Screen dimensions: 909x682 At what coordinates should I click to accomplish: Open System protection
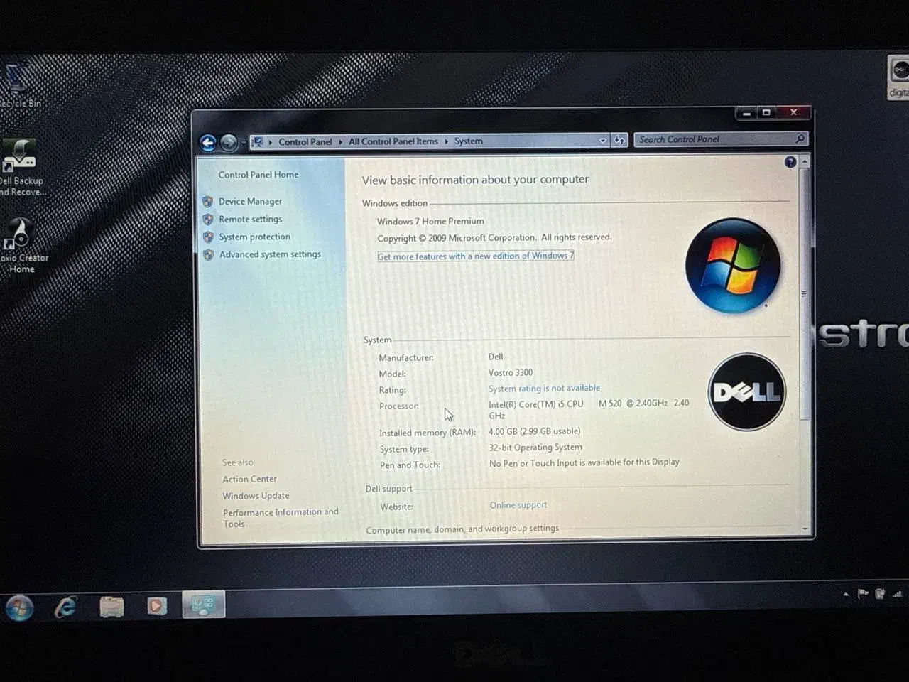pyautogui.click(x=254, y=237)
